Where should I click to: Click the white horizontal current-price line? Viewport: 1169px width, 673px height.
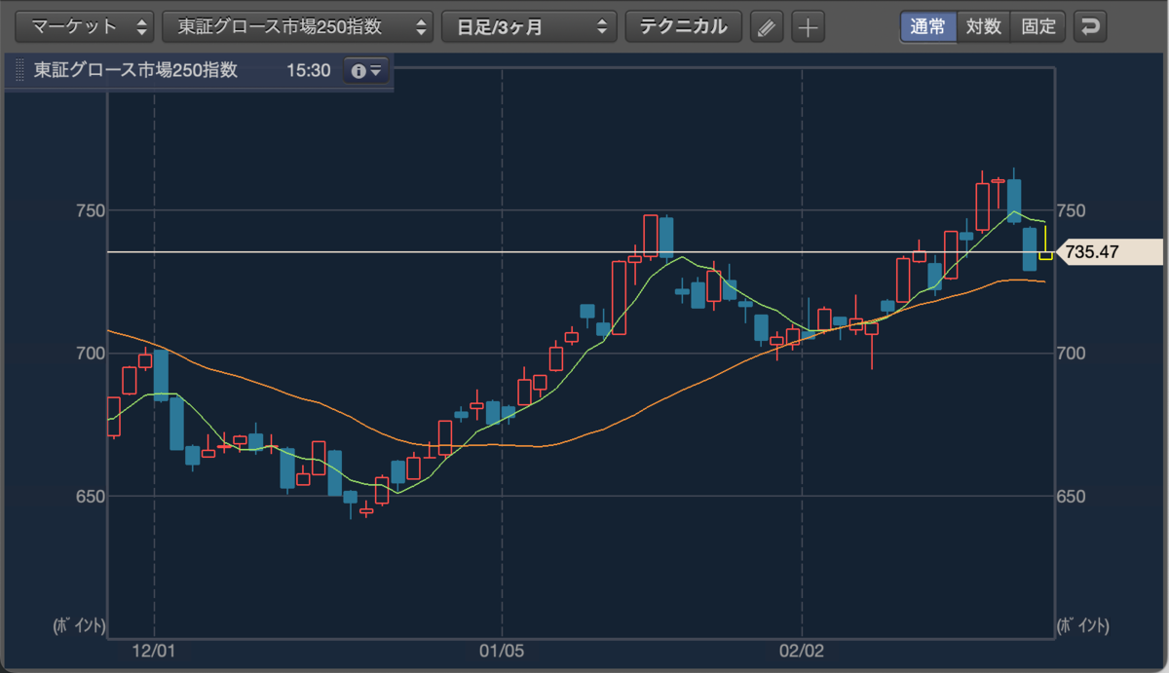coord(581,252)
